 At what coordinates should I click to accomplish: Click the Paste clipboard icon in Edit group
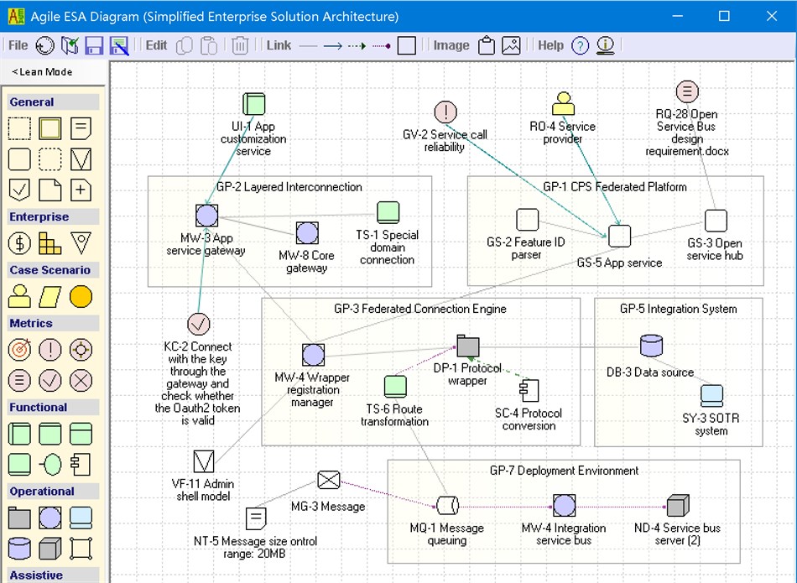point(209,46)
